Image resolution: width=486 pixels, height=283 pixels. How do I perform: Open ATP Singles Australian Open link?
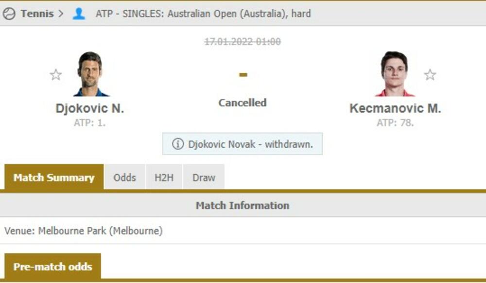click(203, 14)
